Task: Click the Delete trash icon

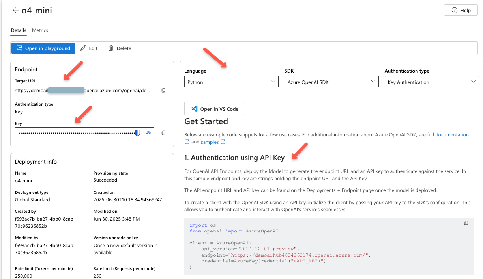Action: pos(110,48)
